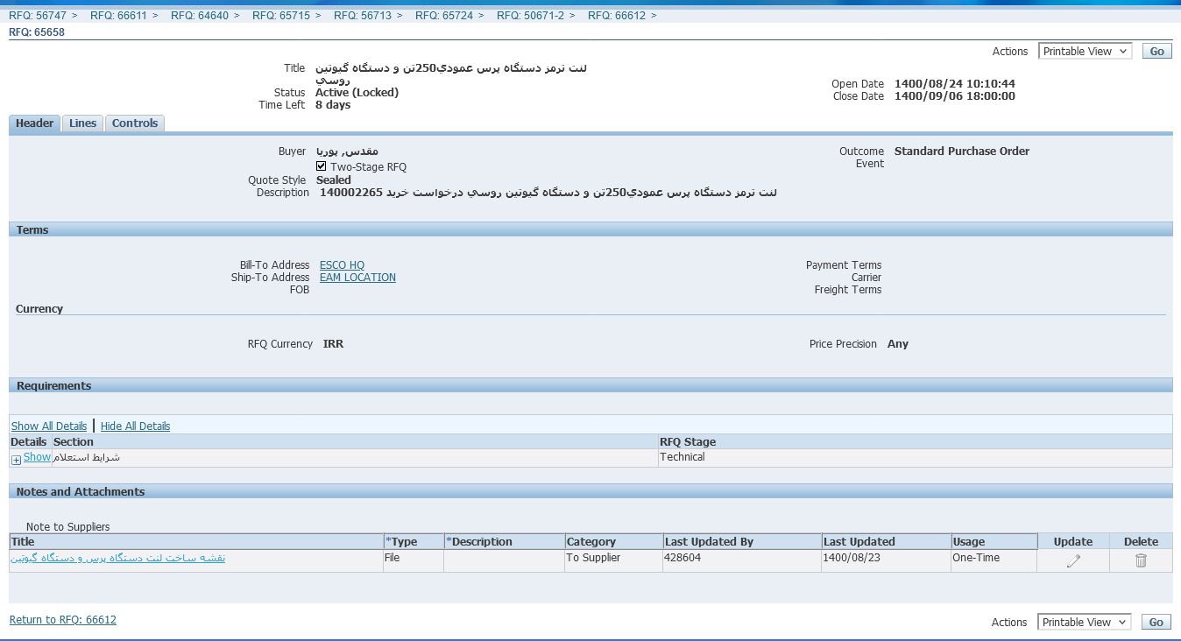
Task: Click the pencil Update icon for the attachment
Action: pyautogui.click(x=1073, y=560)
